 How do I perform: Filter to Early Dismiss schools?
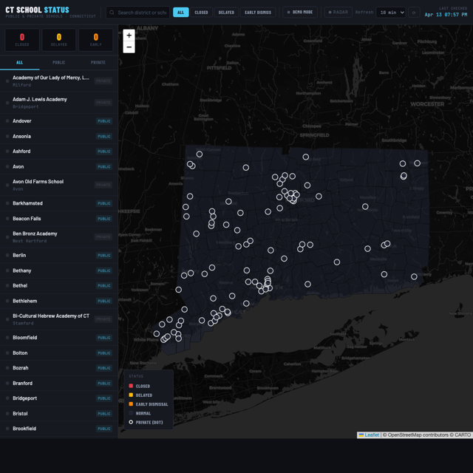tap(258, 13)
